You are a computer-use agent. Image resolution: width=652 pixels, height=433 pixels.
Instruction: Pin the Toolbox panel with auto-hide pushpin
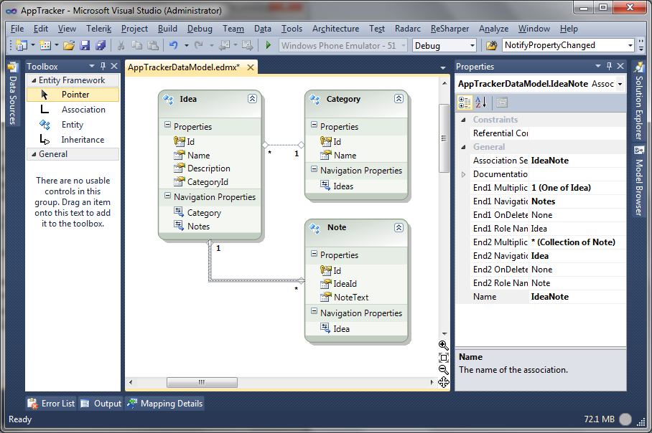click(103, 66)
